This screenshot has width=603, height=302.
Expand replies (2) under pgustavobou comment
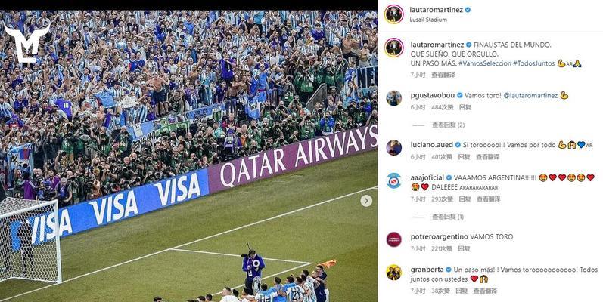(x=448, y=125)
